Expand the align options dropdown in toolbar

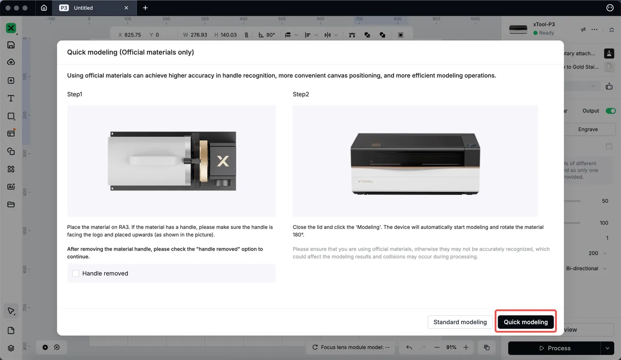(316, 35)
